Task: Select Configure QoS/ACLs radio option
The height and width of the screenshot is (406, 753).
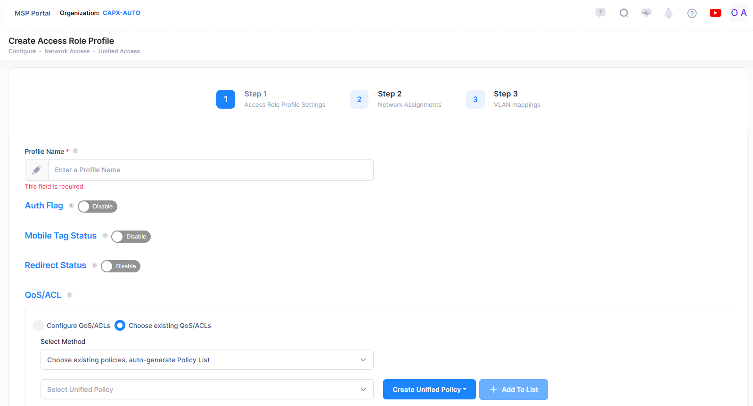Action: click(39, 326)
